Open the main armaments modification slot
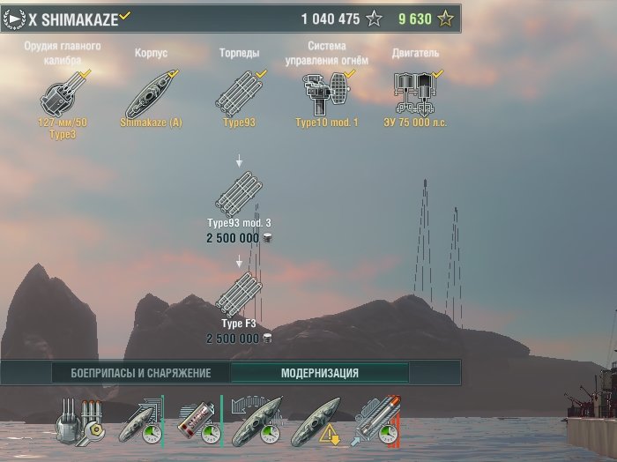The height and width of the screenshot is (462, 617). point(81,422)
